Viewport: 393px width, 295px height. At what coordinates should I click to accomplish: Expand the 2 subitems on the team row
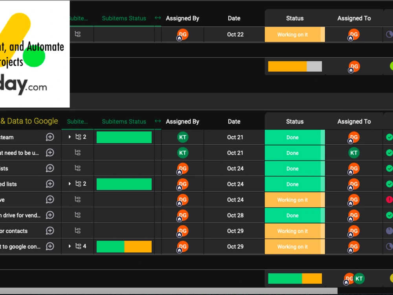point(70,137)
